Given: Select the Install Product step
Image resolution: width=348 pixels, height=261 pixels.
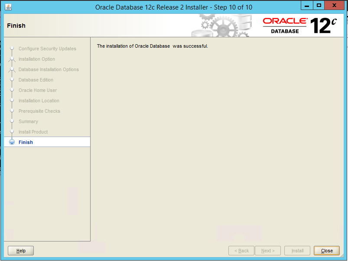Looking at the screenshot, I should 33,132.
